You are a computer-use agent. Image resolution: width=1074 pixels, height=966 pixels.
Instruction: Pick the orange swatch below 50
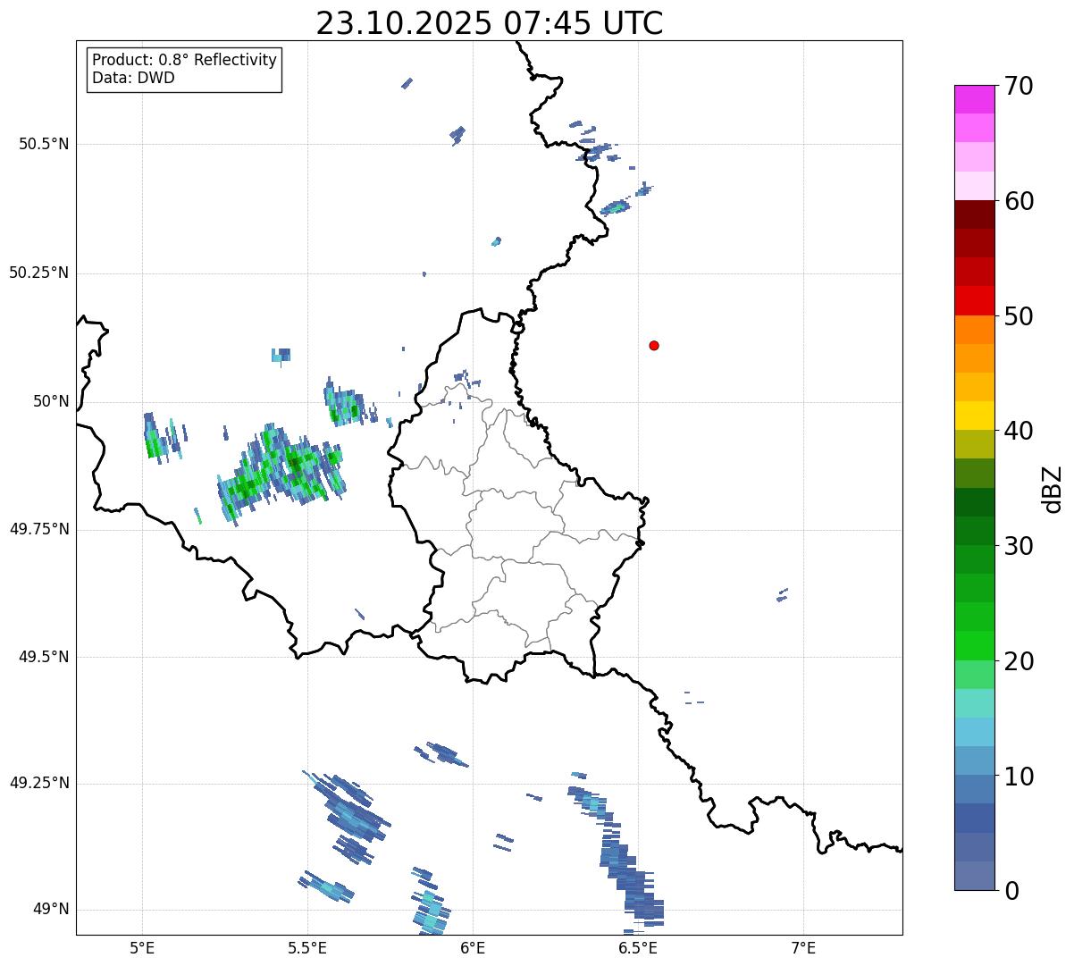tap(974, 330)
